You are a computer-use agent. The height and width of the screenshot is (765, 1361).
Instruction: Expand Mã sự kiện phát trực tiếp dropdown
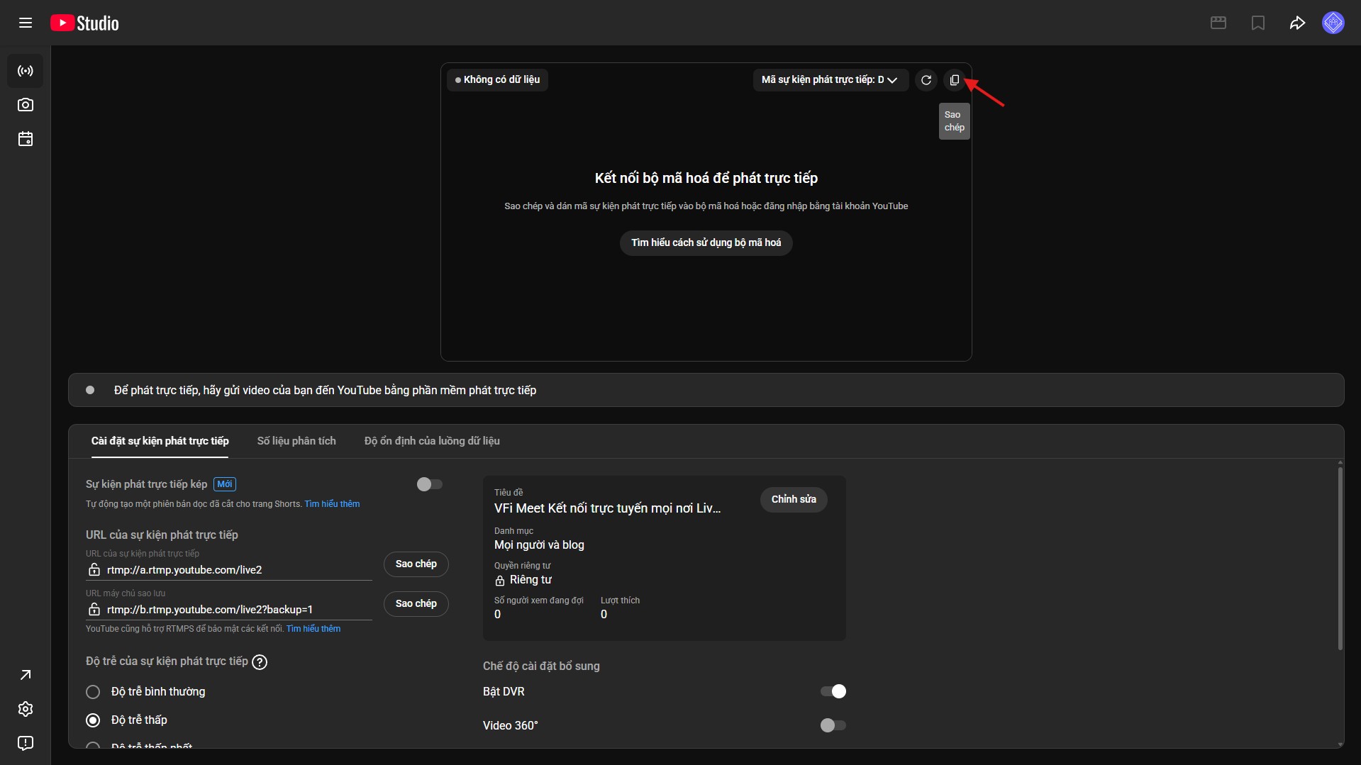(829, 80)
